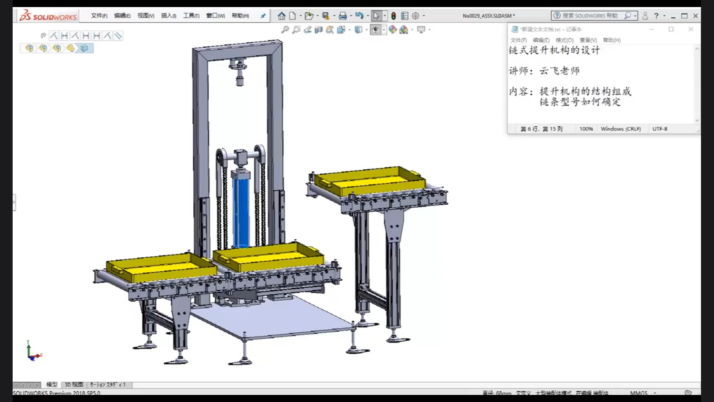Expand the Select tool dropdown arrow
714x402 pixels.
pyautogui.click(x=385, y=16)
